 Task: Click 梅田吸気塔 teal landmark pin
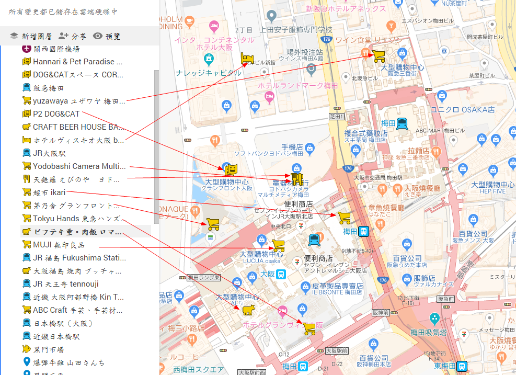click(x=435, y=319)
